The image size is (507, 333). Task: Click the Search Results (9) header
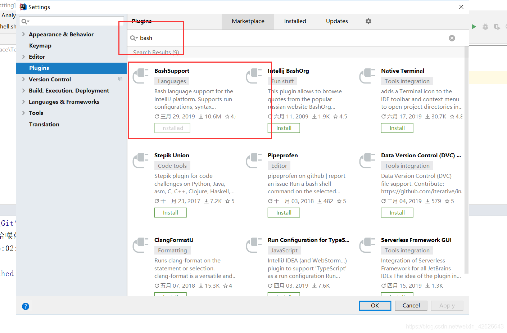coord(156,53)
